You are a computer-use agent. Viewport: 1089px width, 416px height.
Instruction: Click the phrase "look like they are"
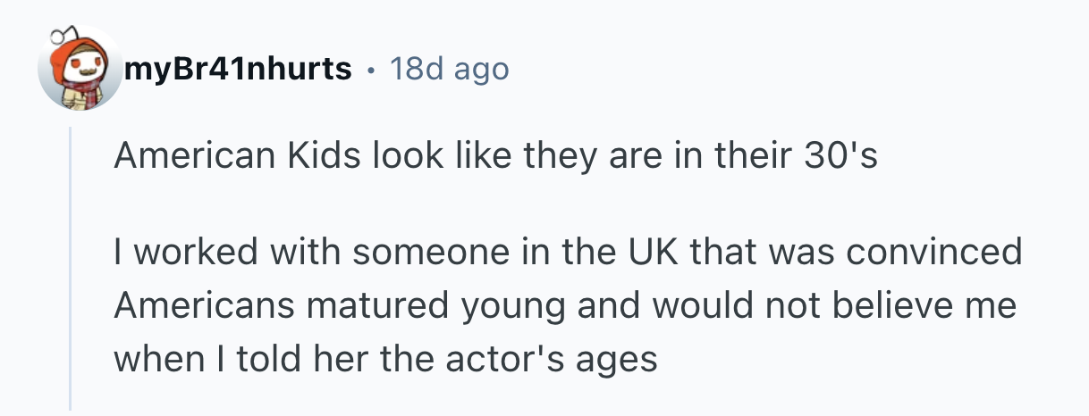(x=471, y=157)
